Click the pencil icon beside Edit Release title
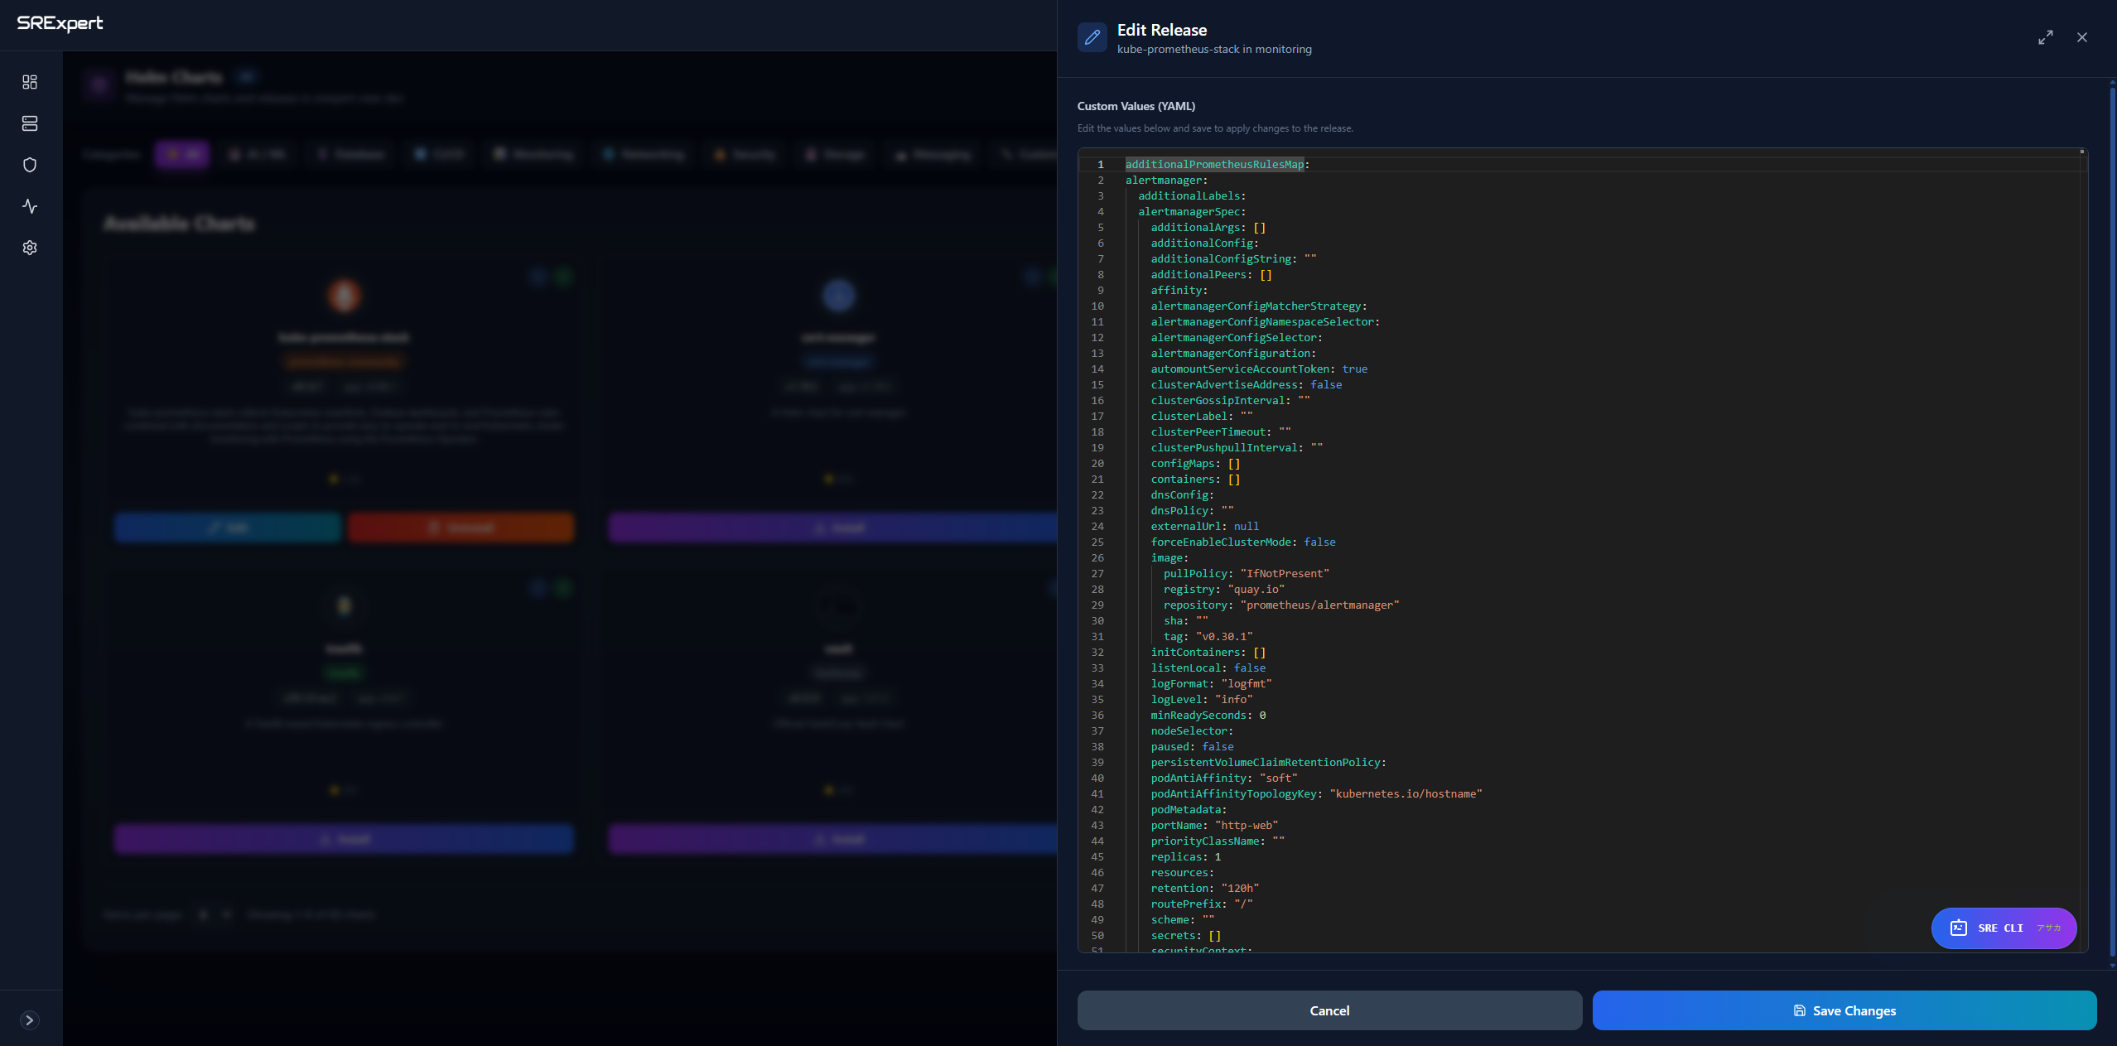2117x1046 pixels. (x=1091, y=36)
